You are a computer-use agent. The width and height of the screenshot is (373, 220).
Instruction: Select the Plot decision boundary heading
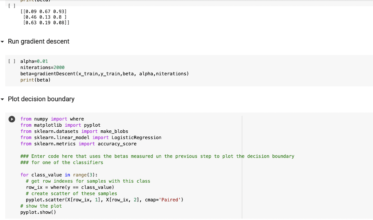[x=41, y=99]
